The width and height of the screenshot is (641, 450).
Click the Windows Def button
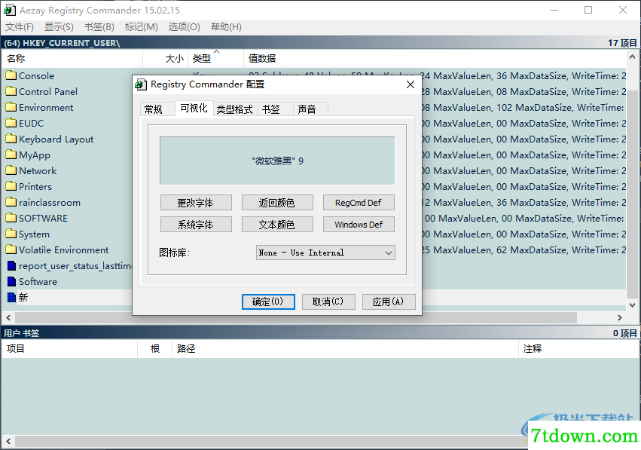pos(359,224)
